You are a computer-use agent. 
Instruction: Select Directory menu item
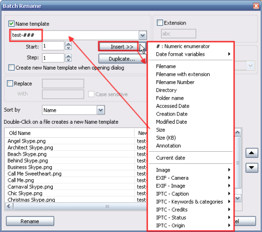pyautogui.click(x=191, y=90)
